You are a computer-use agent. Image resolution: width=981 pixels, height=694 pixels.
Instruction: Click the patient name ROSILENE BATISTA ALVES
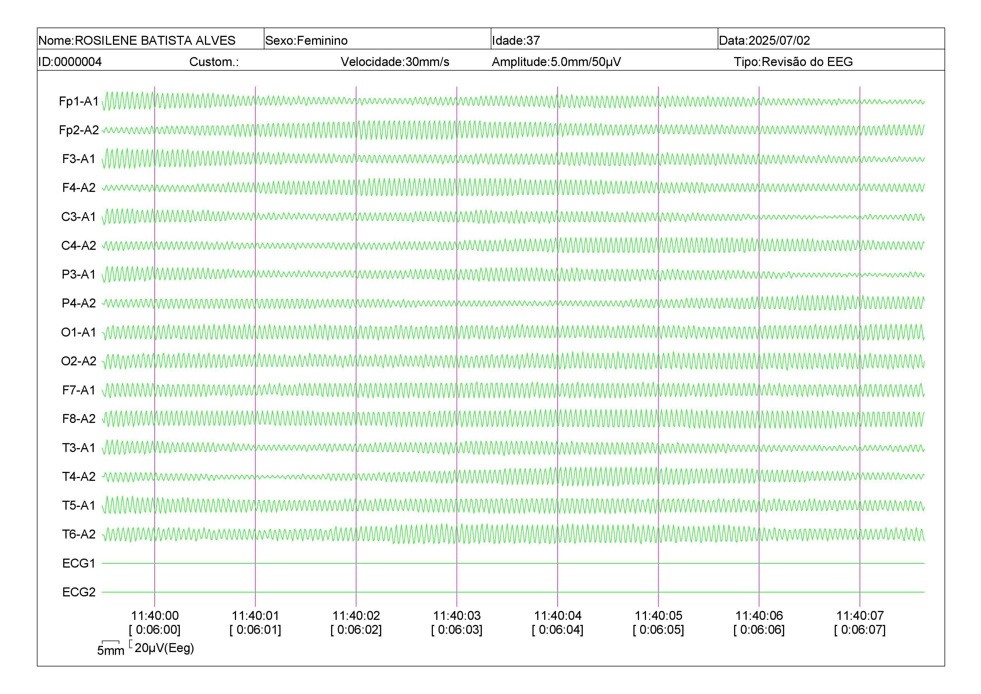click(x=155, y=41)
